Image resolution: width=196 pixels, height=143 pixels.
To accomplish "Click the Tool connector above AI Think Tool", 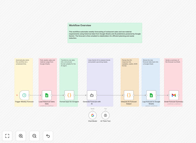I will point(105,111).
